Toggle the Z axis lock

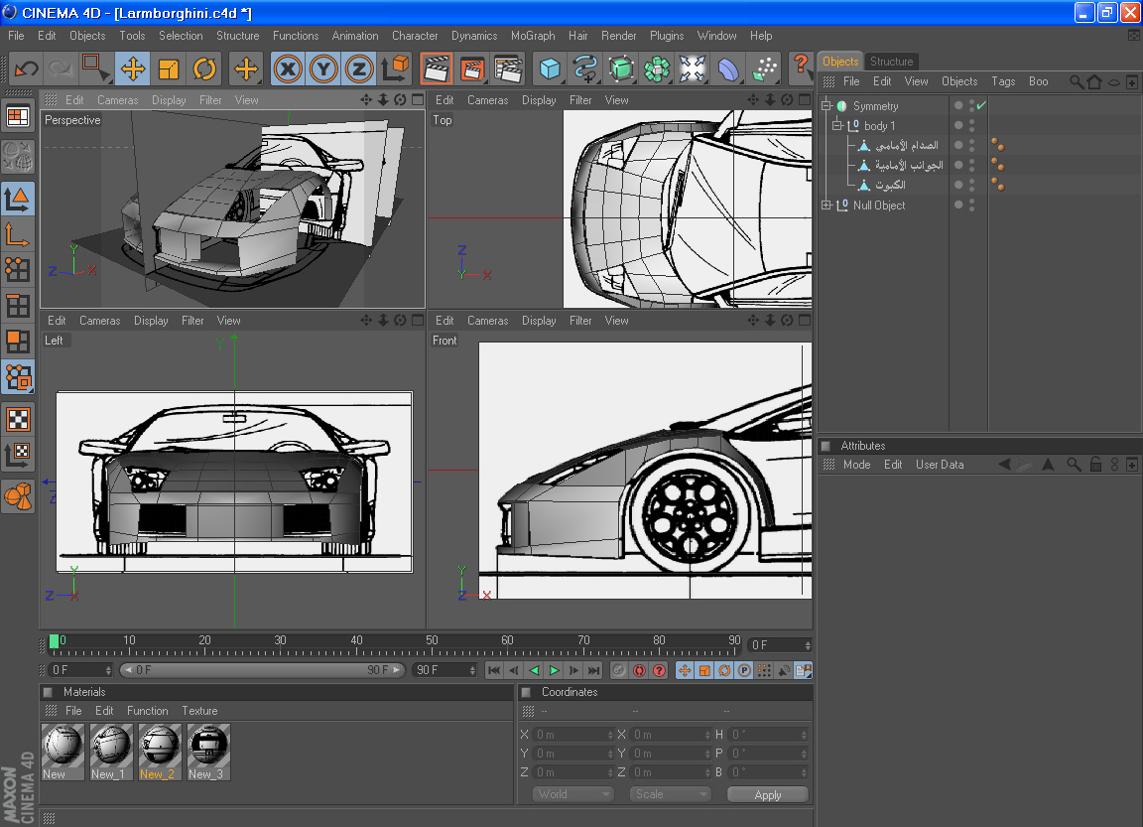point(358,69)
